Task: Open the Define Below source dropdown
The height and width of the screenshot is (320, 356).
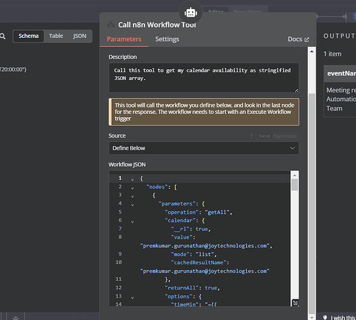Action: [204, 148]
